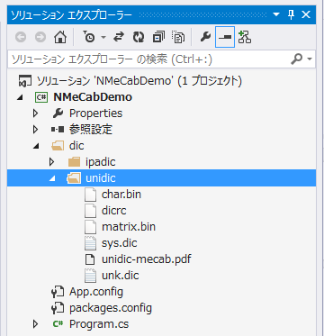Toggle auto-hide pin of Solution Explorer
This screenshot has width=324, height=336.
coord(291,14)
